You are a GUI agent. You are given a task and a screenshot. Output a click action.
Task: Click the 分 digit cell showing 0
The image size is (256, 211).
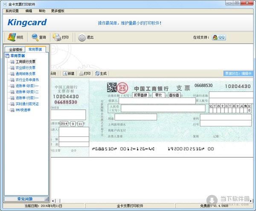point(249,110)
